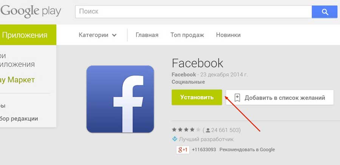
Task: Open the Категории menu
Action: point(97,35)
